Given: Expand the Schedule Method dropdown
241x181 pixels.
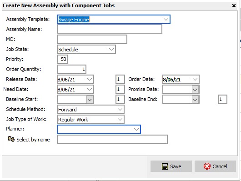Looking at the screenshot, I should (120, 109).
